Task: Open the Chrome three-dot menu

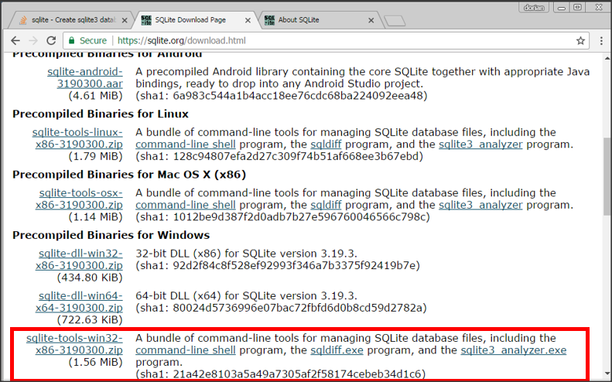Action: pos(601,40)
